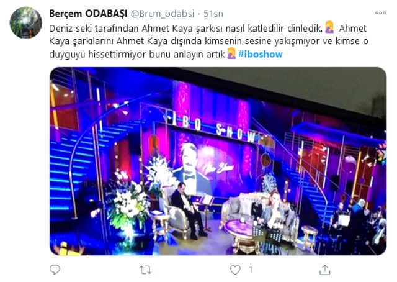Open the three-dot more options menu

pyautogui.click(x=380, y=13)
